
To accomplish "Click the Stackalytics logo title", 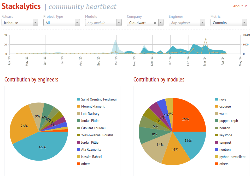I will coord(21,7).
